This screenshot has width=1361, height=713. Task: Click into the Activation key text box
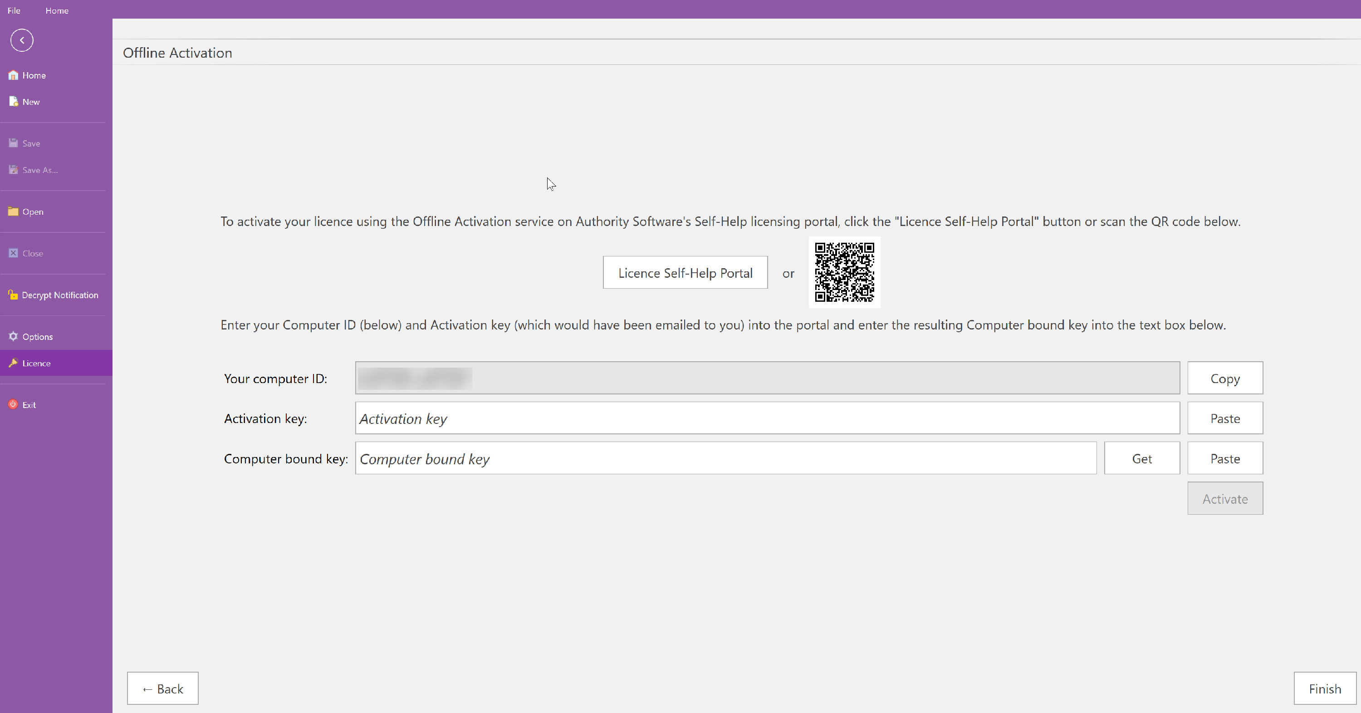pos(766,418)
